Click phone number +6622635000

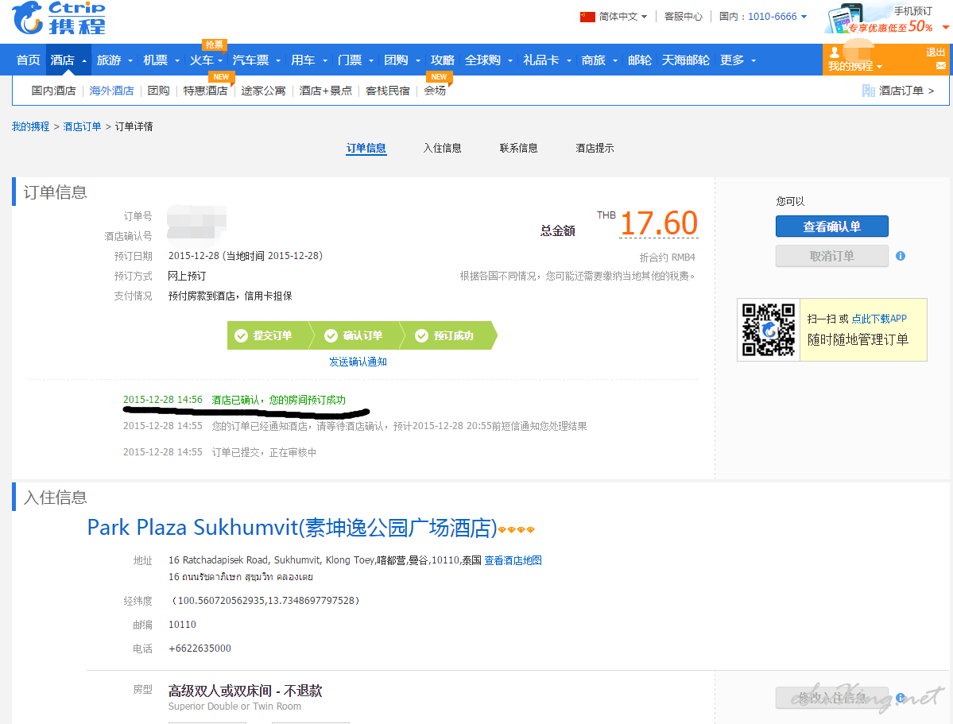[200, 649]
